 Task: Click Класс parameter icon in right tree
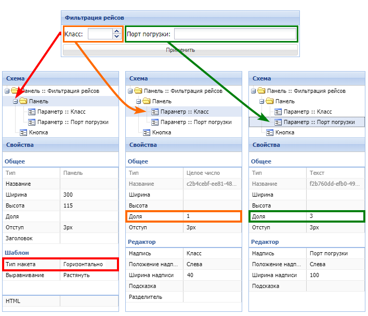pos(278,112)
